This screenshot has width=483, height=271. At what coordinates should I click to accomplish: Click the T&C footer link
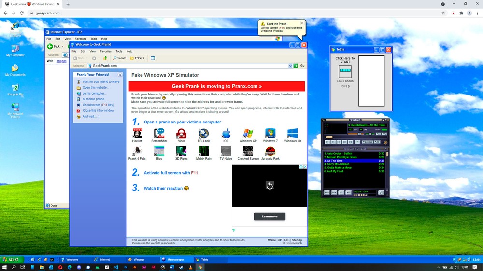(286, 240)
